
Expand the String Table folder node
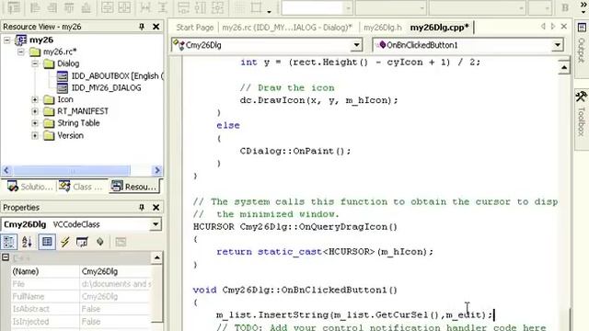click(x=35, y=123)
